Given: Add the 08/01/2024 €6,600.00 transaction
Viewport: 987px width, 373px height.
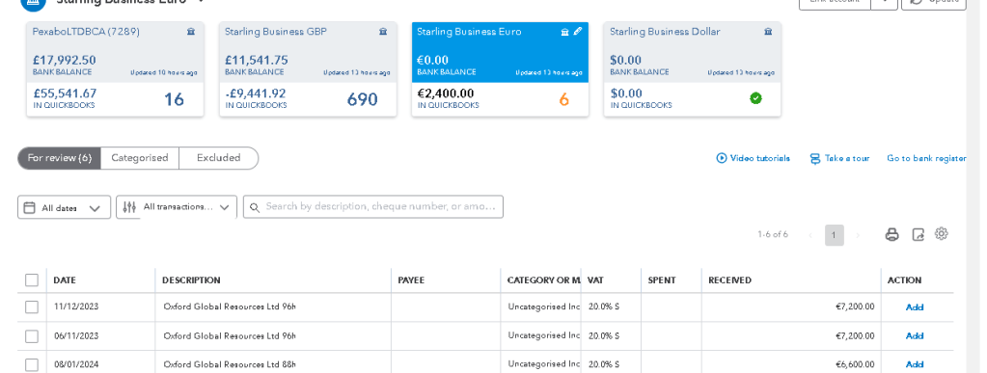Looking at the screenshot, I should (x=914, y=364).
